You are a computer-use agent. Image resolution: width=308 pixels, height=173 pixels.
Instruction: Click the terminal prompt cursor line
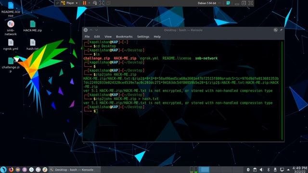(96, 111)
